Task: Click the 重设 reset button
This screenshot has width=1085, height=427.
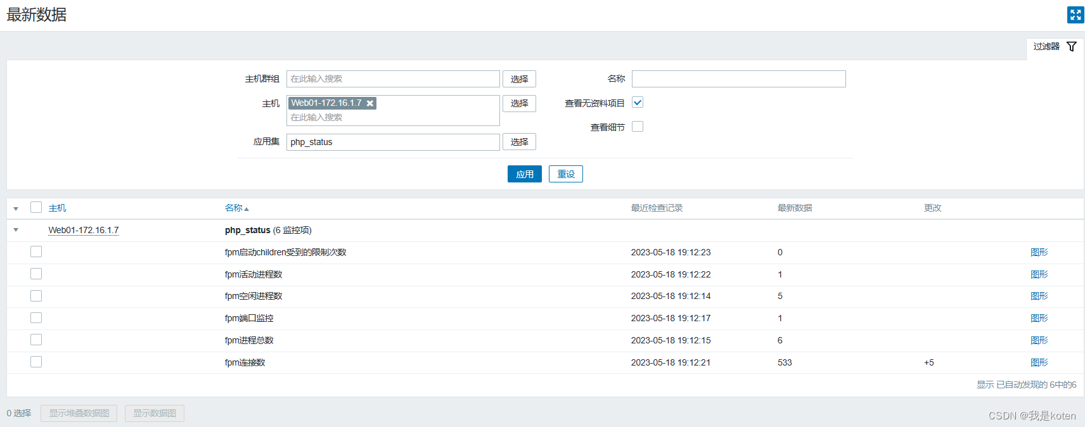Action: [565, 174]
